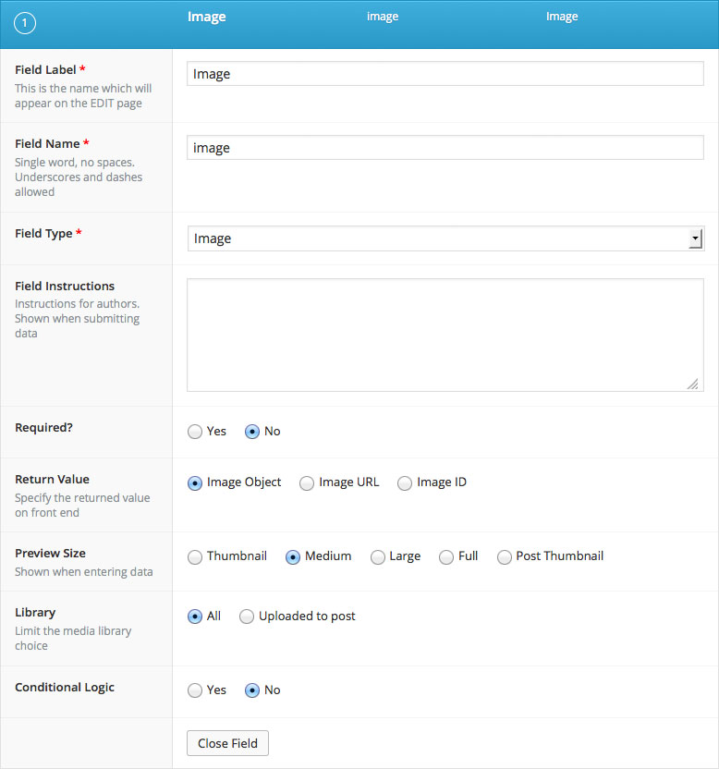Image resolution: width=719 pixels, height=769 pixels.
Task: Click the Return Value heading text
Action: (x=52, y=479)
